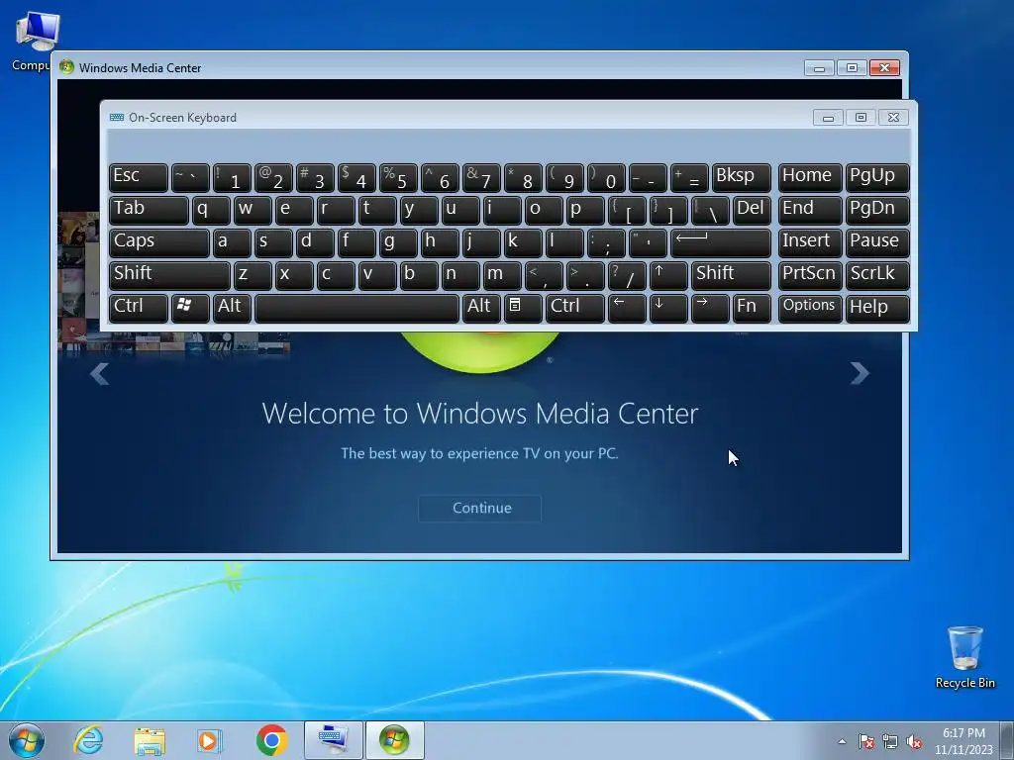Open the Action Center flag icon
The width and height of the screenshot is (1014, 760).
click(866, 741)
